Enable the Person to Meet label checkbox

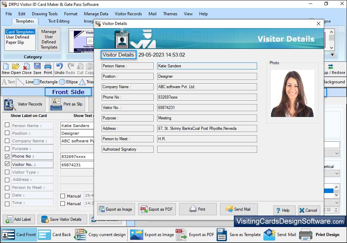7,188
